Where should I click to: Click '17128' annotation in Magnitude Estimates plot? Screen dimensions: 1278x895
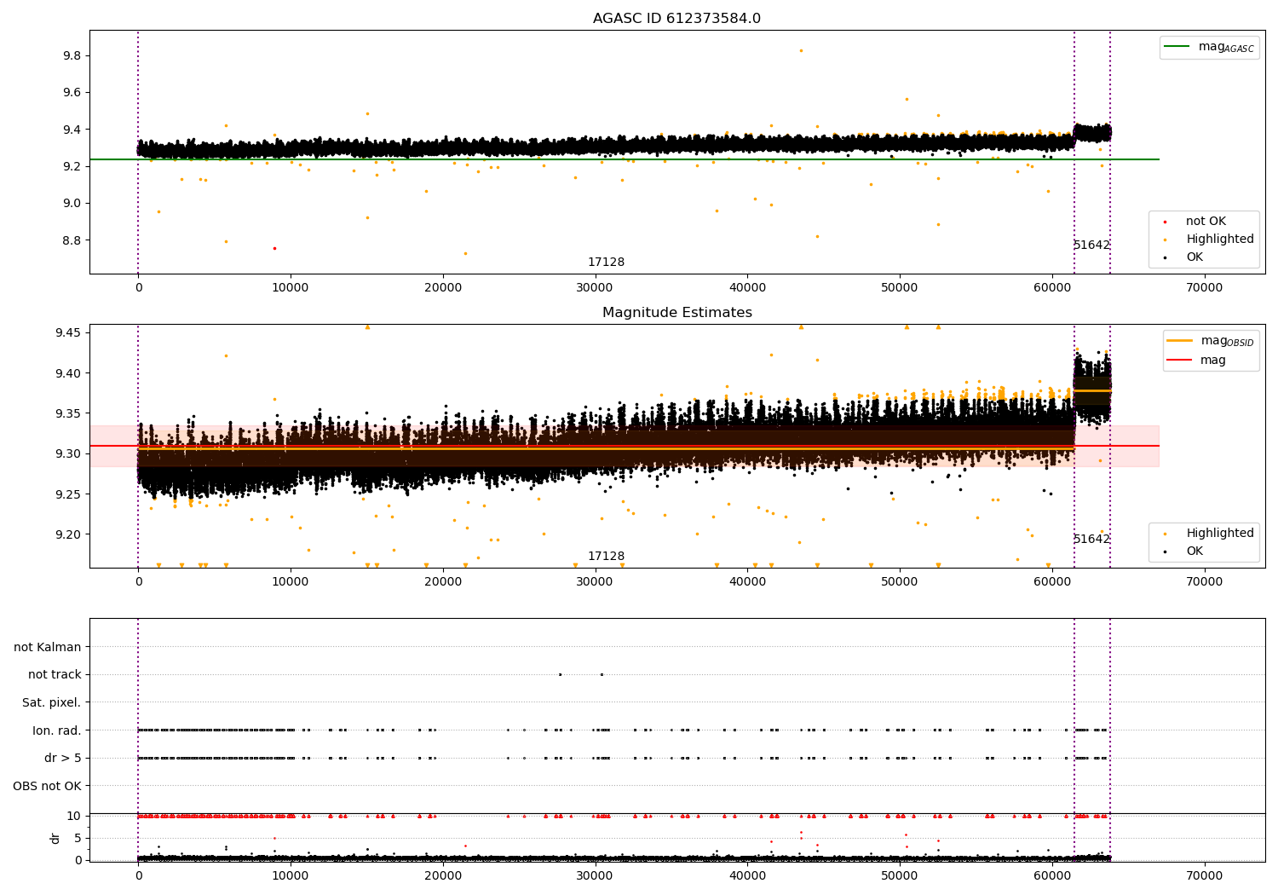[x=606, y=557]
